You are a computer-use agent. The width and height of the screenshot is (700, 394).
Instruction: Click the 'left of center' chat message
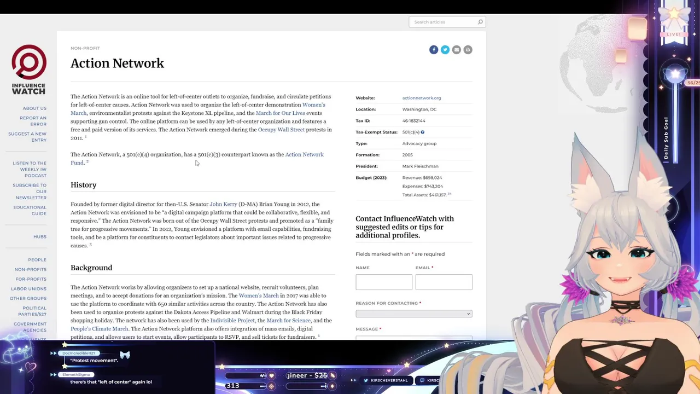pyautogui.click(x=111, y=382)
